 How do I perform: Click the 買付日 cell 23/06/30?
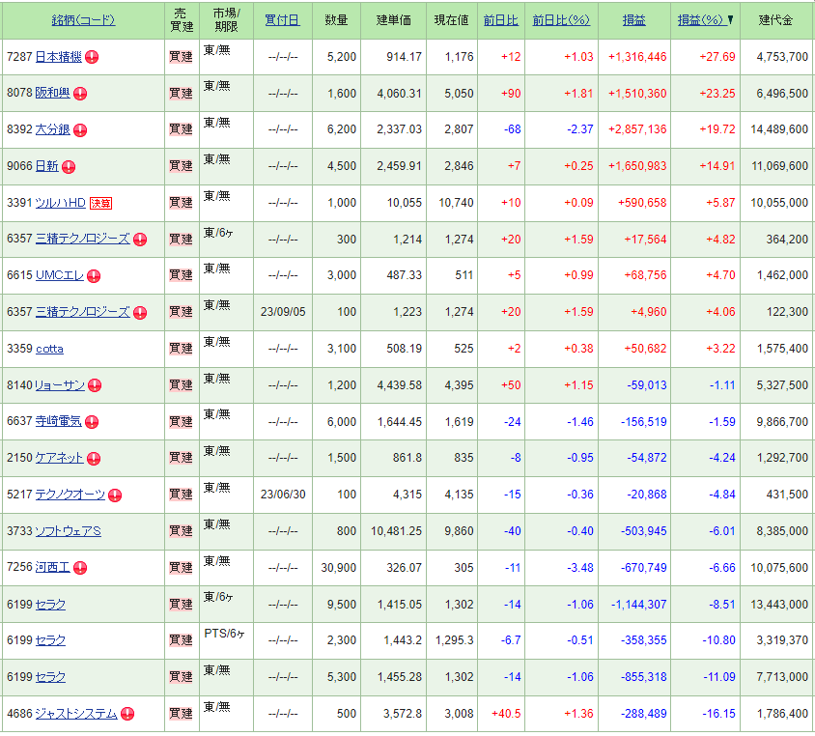click(x=283, y=495)
